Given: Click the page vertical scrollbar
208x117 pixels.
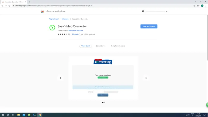Looking at the screenshot, I should click(207, 38).
